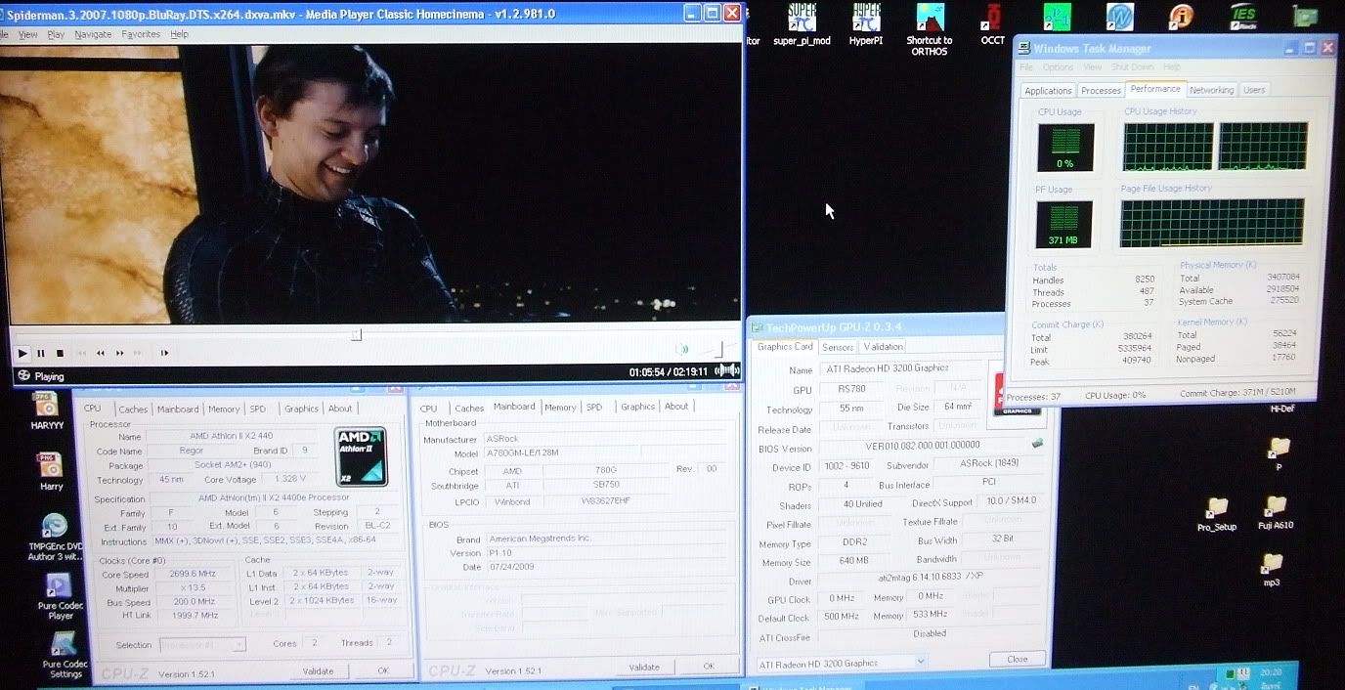Open the About tab in the left CPU-Z window
Screen dimensions: 1345x690
coord(340,409)
